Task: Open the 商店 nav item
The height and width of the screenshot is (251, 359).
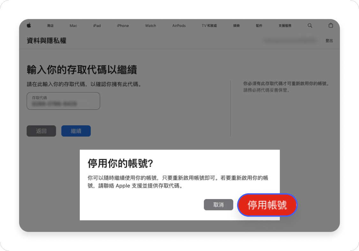Action: (x=50, y=26)
